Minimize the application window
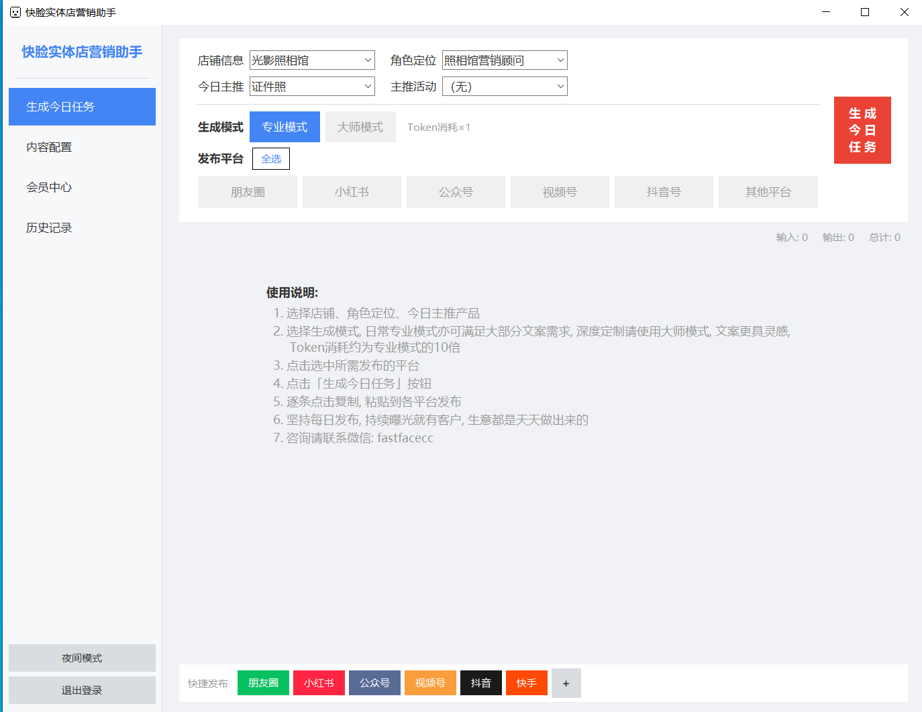 [x=826, y=12]
